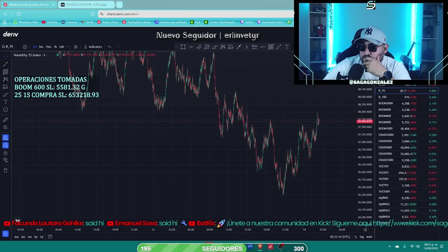The image size is (448, 252).
Task: Open the WhatsApp Web bookmark
Action: pos(26,22)
